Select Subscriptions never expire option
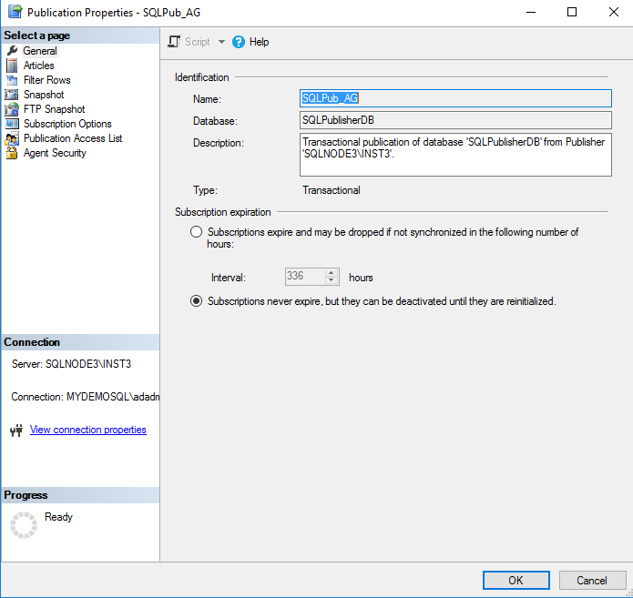 click(x=196, y=301)
